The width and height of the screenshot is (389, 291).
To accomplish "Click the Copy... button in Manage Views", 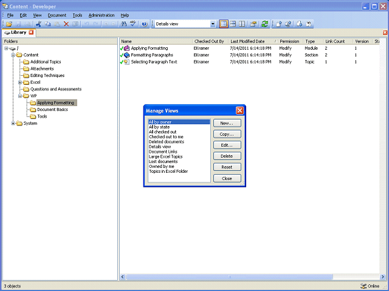I will (x=227, y=134).
